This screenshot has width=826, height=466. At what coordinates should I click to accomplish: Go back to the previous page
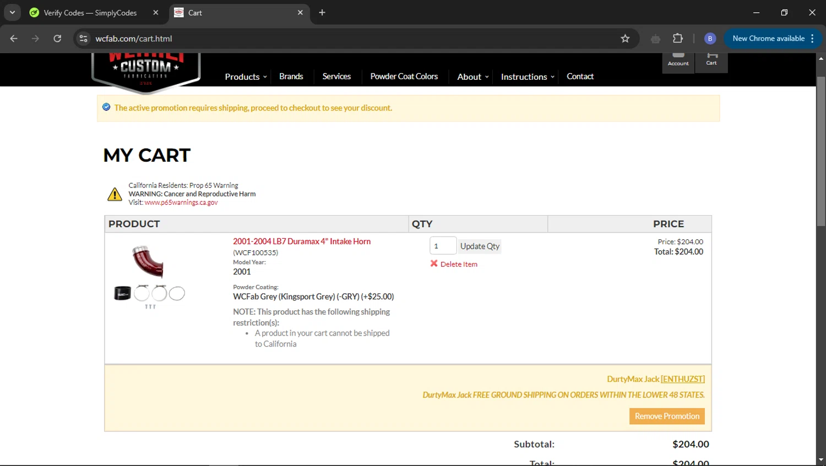(x=14, y=39)
